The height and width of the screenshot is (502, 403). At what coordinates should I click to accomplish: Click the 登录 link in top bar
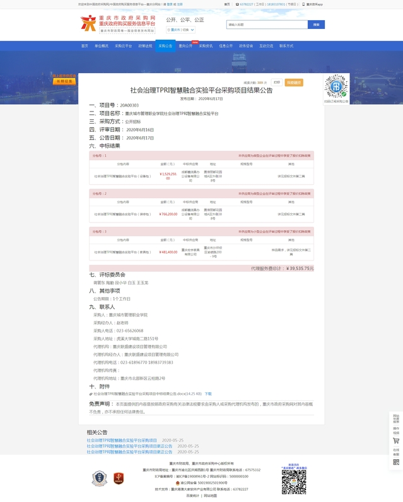(170, 4)
